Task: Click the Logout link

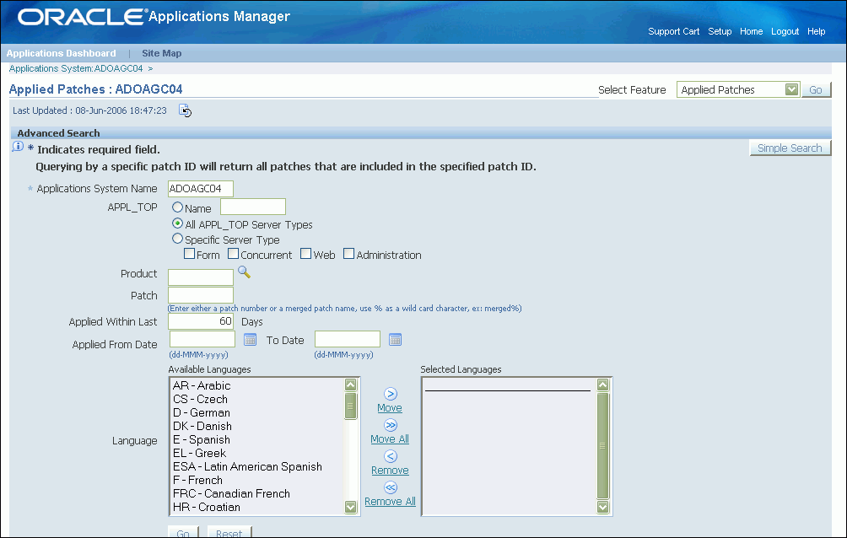Action: pos(785,31)
